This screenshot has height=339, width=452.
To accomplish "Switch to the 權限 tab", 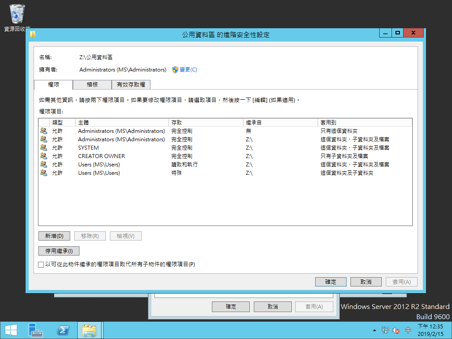I will coord(53,85).
